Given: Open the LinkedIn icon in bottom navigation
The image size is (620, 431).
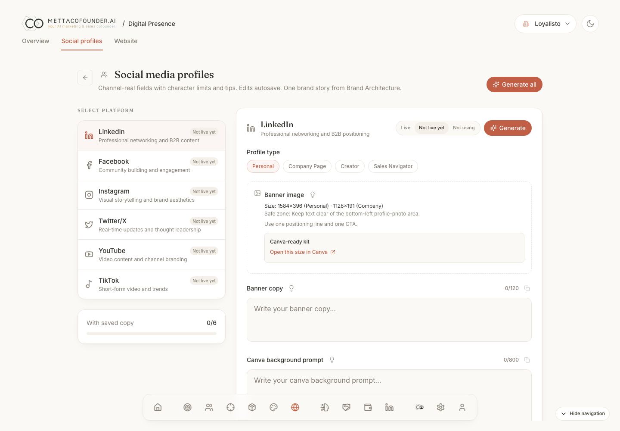Looking at the screenshot, I should coord(390,407).
